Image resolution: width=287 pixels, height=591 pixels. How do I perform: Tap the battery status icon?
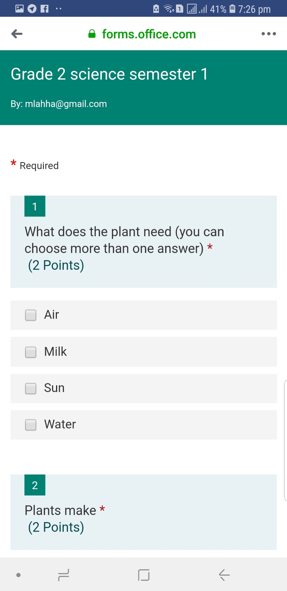tap(232, 8)
